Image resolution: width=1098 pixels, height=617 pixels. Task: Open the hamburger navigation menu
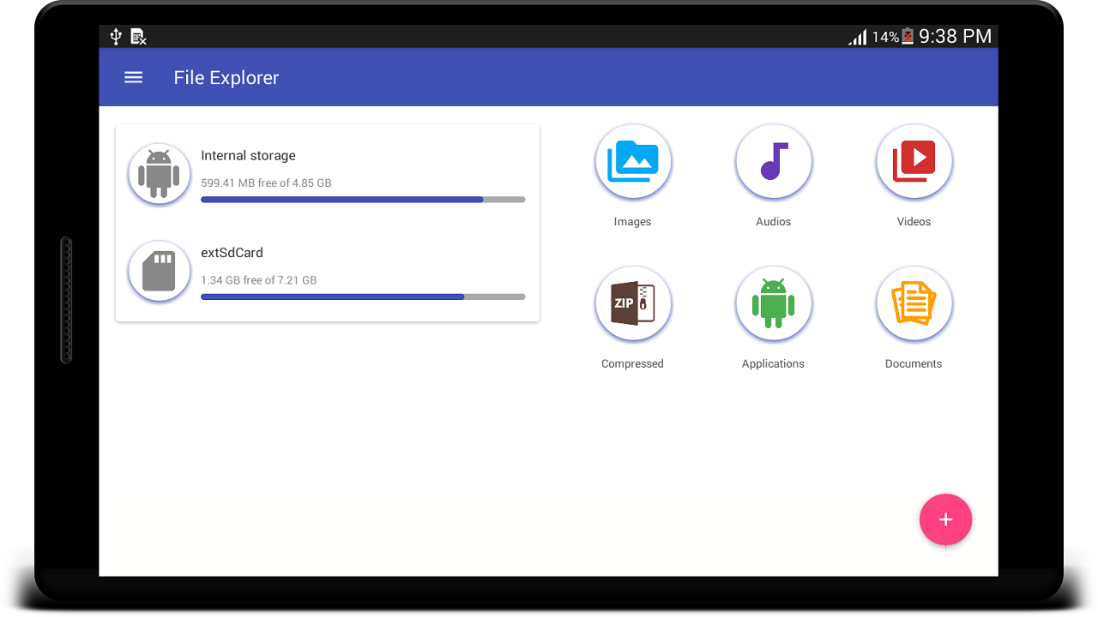pos(133,77)
